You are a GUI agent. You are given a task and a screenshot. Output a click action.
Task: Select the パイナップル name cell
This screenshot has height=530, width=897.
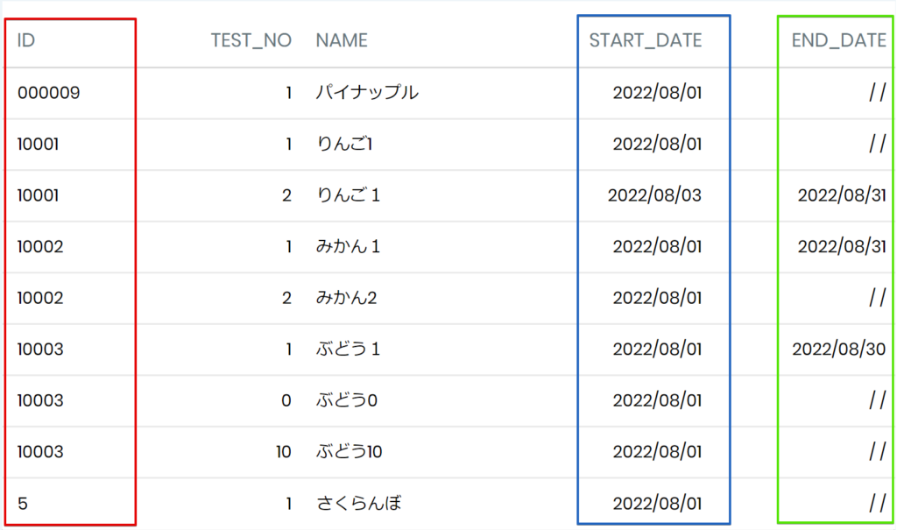coord(367,93)
